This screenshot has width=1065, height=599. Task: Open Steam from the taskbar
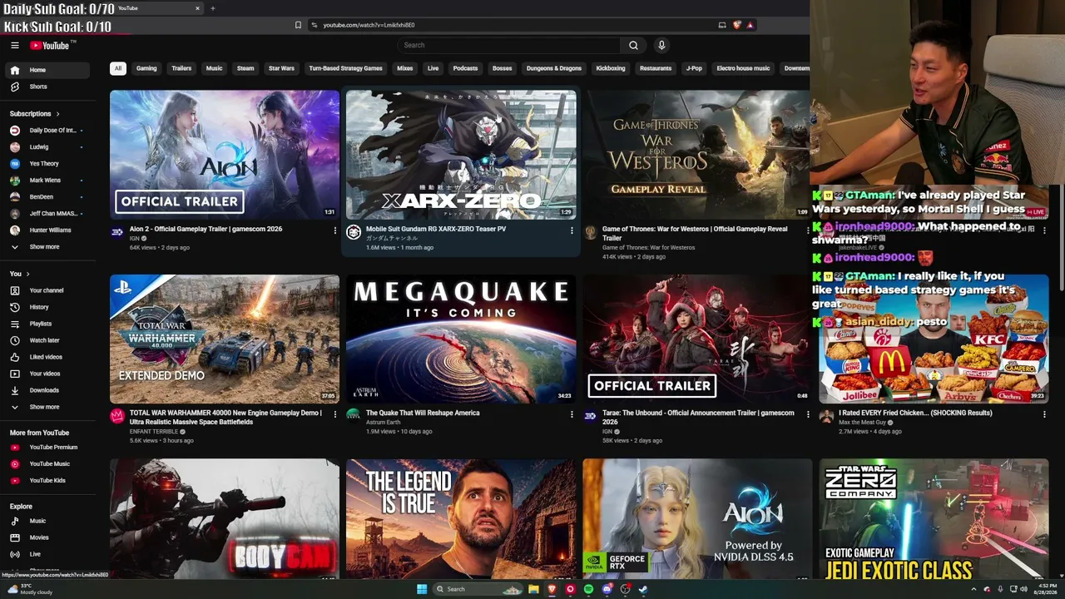[643, 589]
